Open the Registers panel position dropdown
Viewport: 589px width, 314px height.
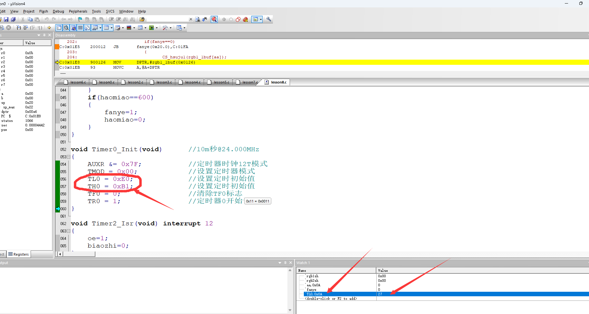(39, 35)
